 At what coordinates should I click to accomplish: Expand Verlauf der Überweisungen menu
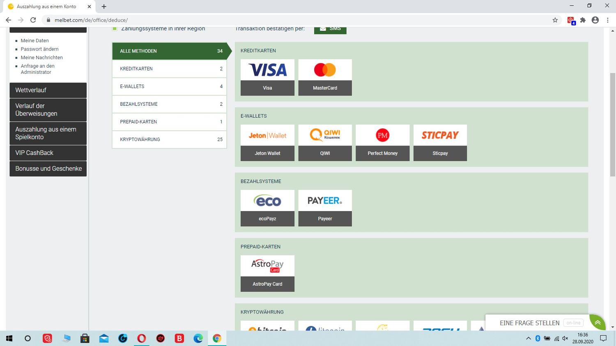(48, 110)
